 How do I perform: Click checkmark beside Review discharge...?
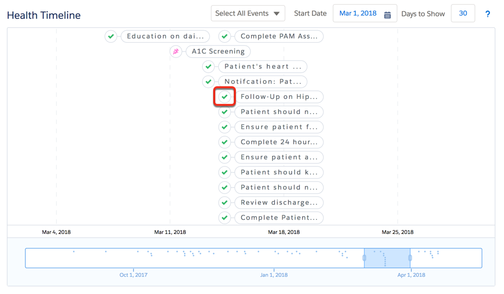click(x=225, y=203)
